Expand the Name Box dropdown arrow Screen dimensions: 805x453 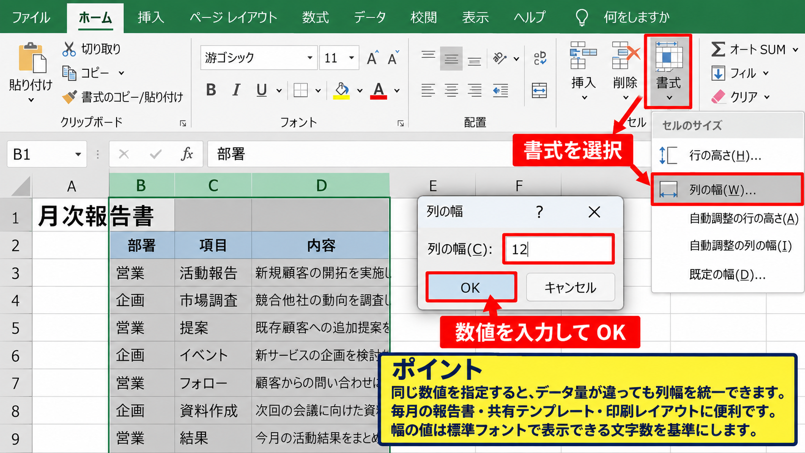78,155
